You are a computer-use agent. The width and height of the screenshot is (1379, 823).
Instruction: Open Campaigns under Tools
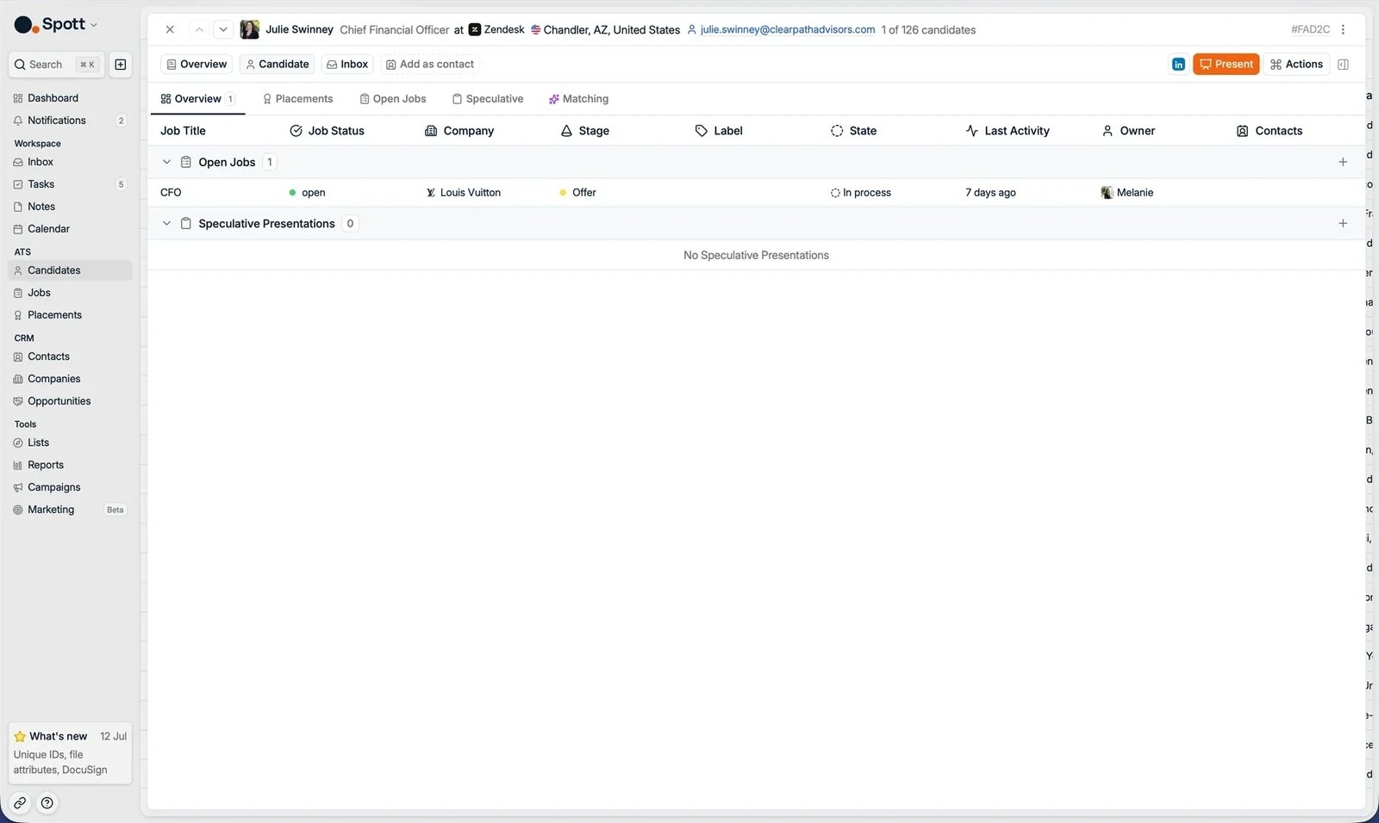point(70,487)
